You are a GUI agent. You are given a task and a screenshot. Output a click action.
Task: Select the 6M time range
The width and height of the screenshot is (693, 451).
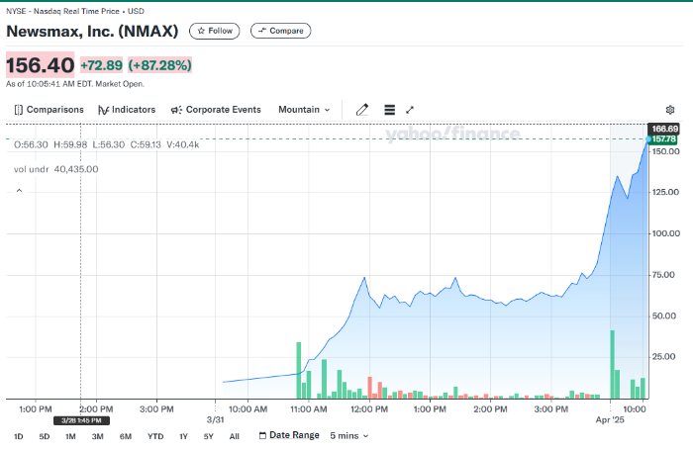tap(126, 436)
